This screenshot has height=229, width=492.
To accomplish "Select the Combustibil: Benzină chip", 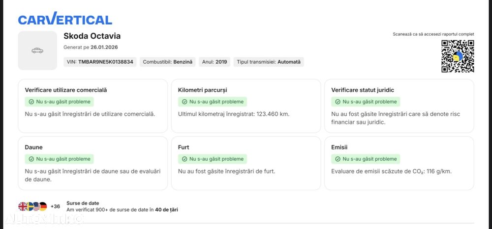I will (168, 62).
